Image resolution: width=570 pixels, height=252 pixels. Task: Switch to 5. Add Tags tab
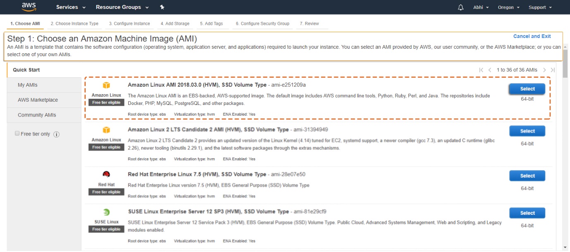click(x=211, y=24)
